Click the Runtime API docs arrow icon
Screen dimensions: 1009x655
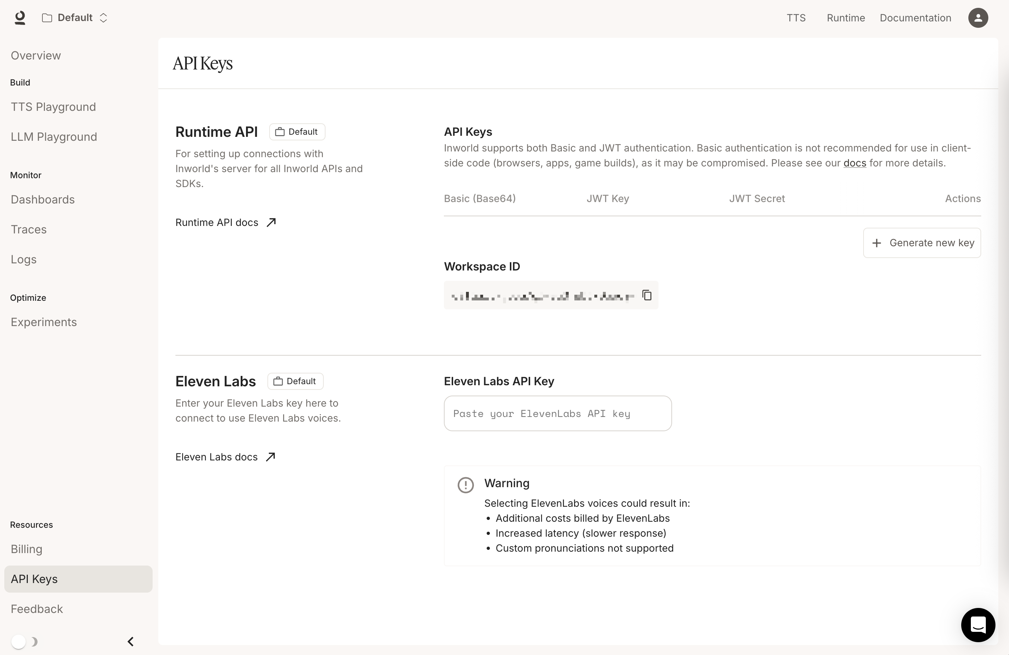271,222
